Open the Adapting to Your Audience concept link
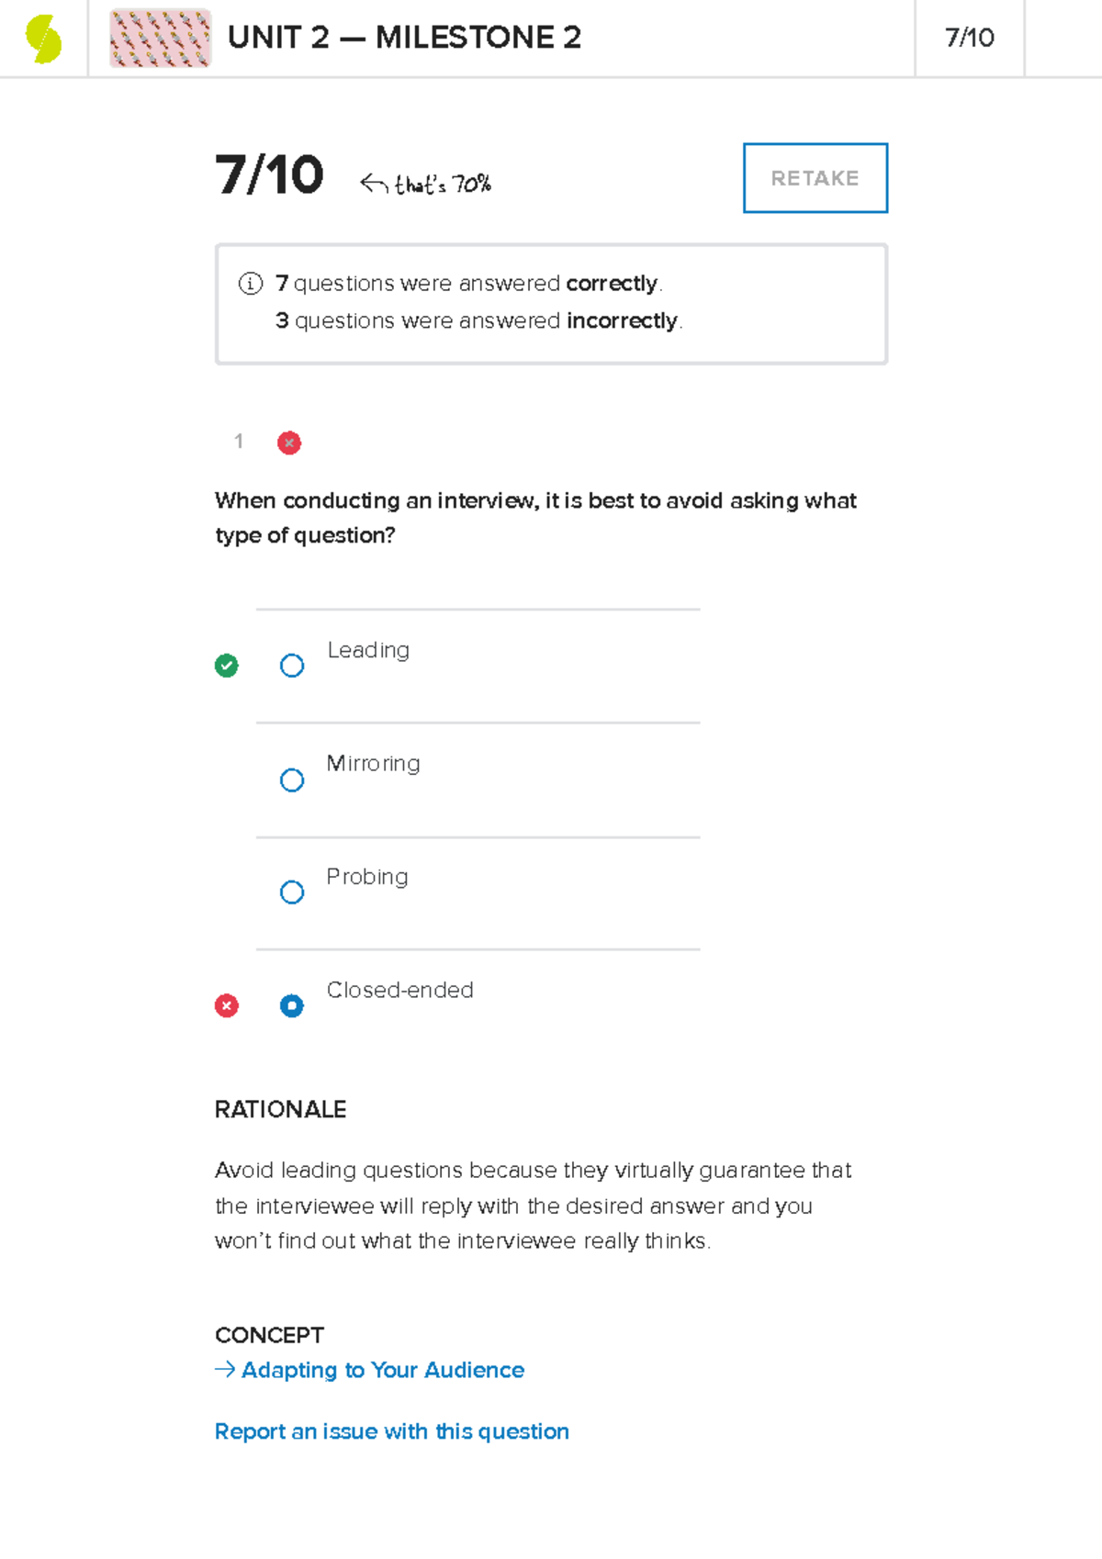 pyautogui.click(x=382, y=1369)
